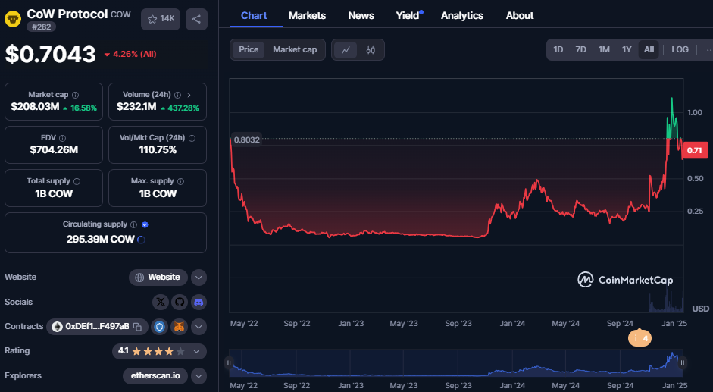Expand the Explorers dropdown chevron
Viewport: 713px width, 392px height.
(x=199, y=376)
